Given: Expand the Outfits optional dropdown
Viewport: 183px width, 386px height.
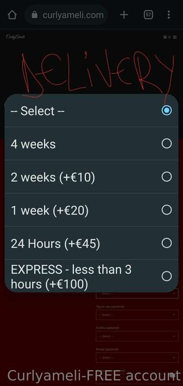Looking at the screenshot, I should pyautogui.click(x=137, y=336).
